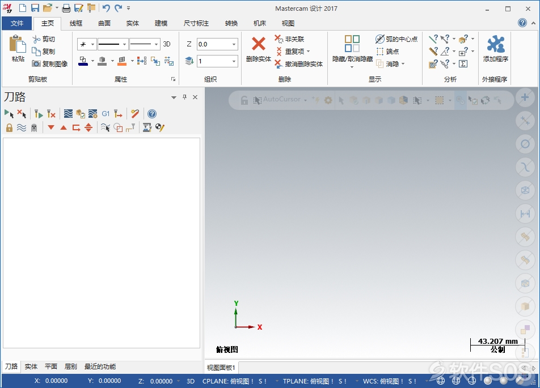Switch to the 线框 ribbon tab

[x=76, y=23]
